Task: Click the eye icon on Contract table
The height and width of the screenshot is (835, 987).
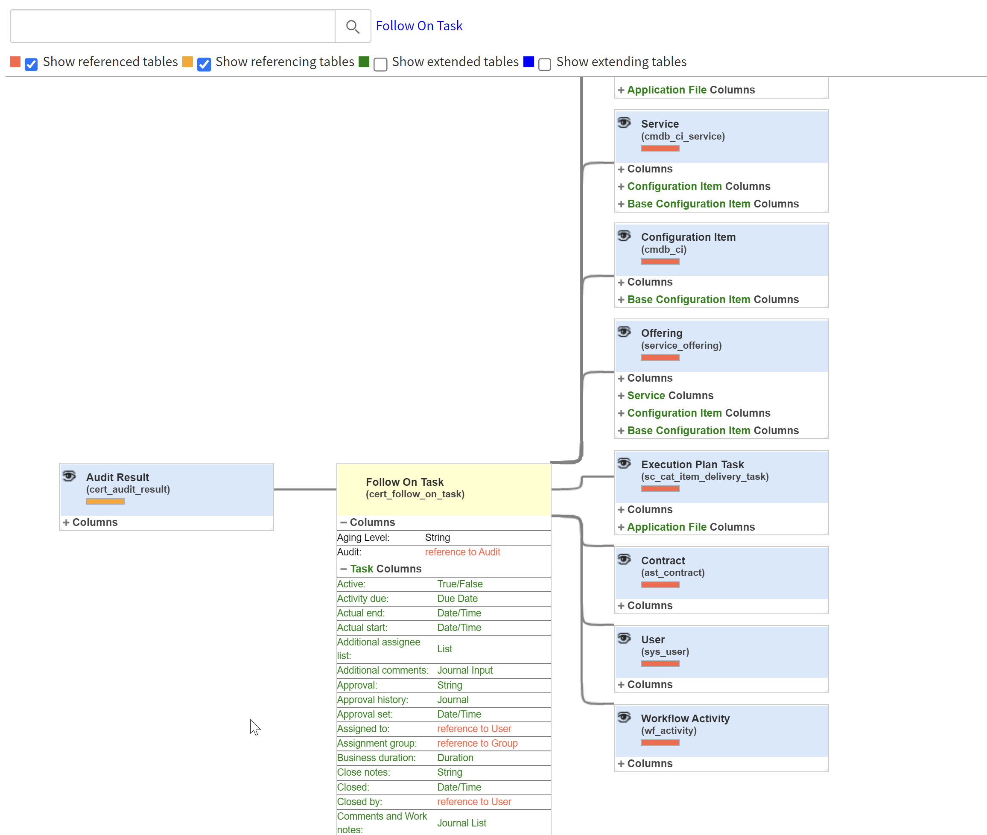Action: pyautogui.click(x=624, y=559)
